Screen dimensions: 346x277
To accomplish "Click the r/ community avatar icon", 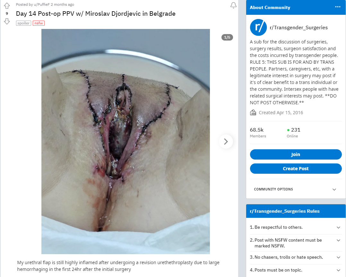I will (258, 27).
